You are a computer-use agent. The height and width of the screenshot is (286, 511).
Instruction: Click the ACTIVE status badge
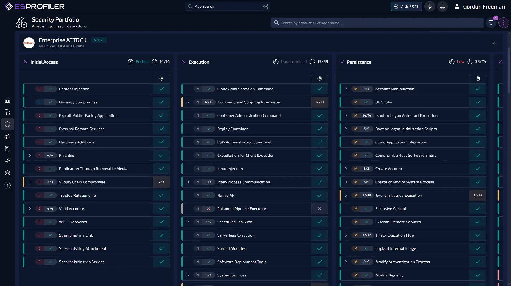point(99,40)
